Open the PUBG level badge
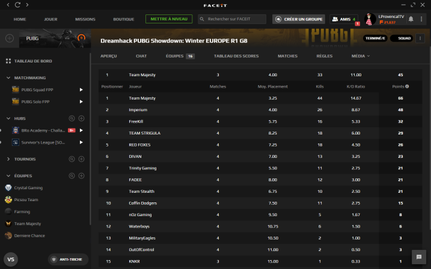The height and width of the screenshot is (269, 431). (81, 38)
